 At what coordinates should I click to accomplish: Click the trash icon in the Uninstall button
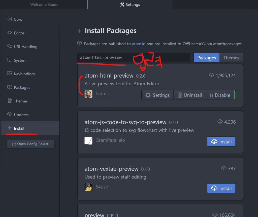coord(179,95)
